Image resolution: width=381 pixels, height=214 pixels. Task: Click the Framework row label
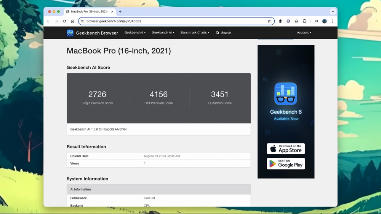pyautogui.click(x=78, y=198)
